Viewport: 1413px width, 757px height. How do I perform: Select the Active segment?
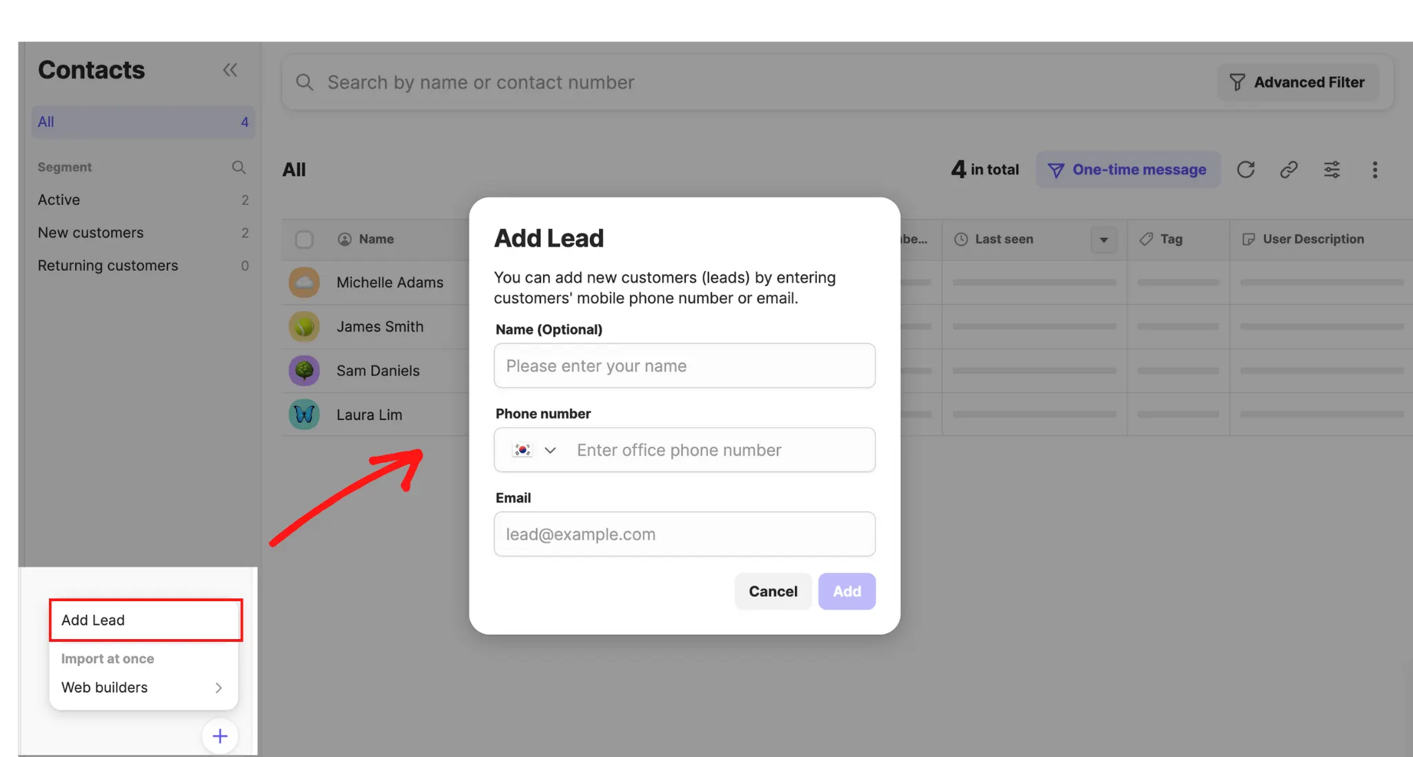[59, 200]
